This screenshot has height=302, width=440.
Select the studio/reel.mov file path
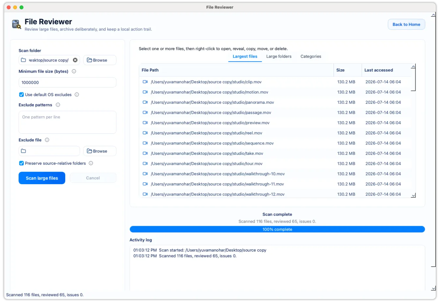pyautogui.click(x=206, y=133)
